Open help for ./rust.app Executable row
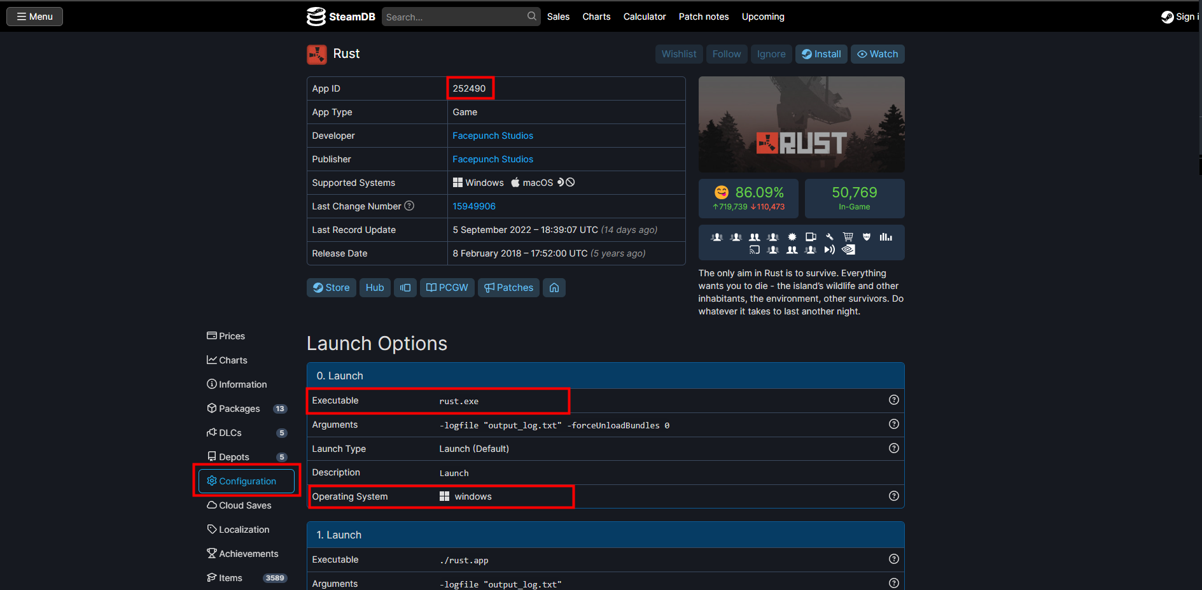 click(x=894, y=559)
